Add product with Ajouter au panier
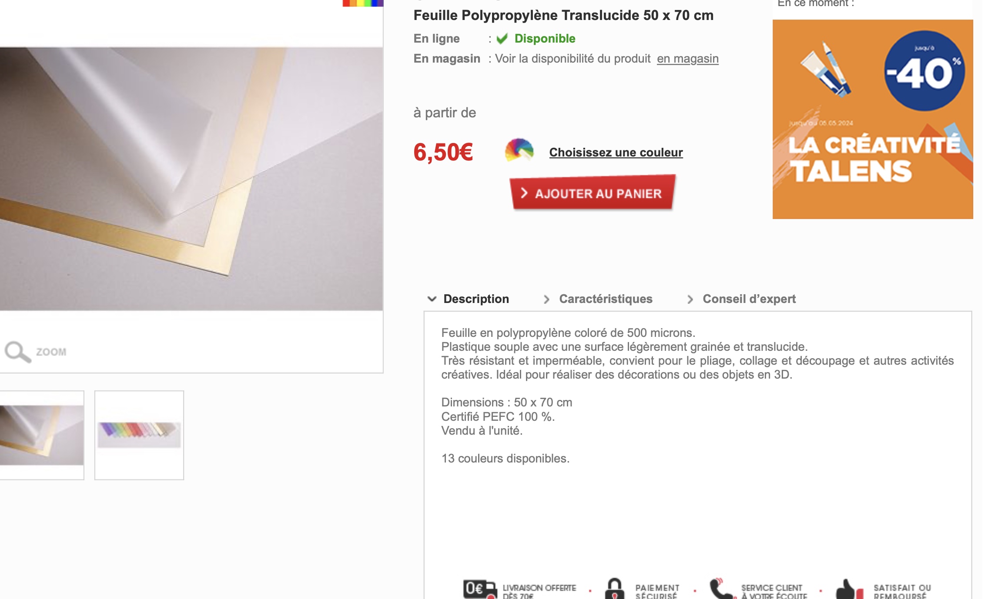Viewport: 991px width, 599px height. 593,193
